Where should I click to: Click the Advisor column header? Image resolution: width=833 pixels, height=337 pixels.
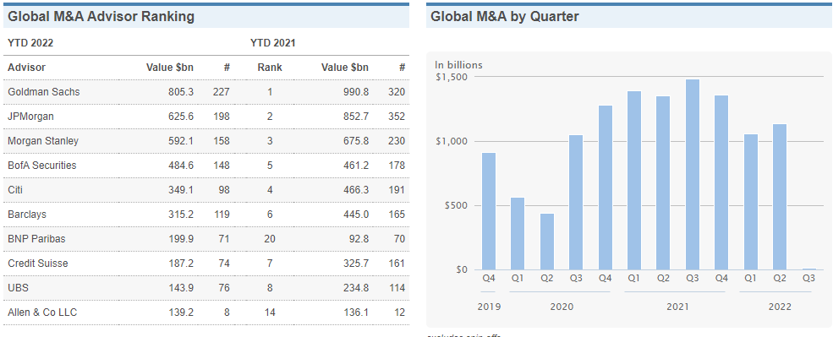[x=26, y=68]
